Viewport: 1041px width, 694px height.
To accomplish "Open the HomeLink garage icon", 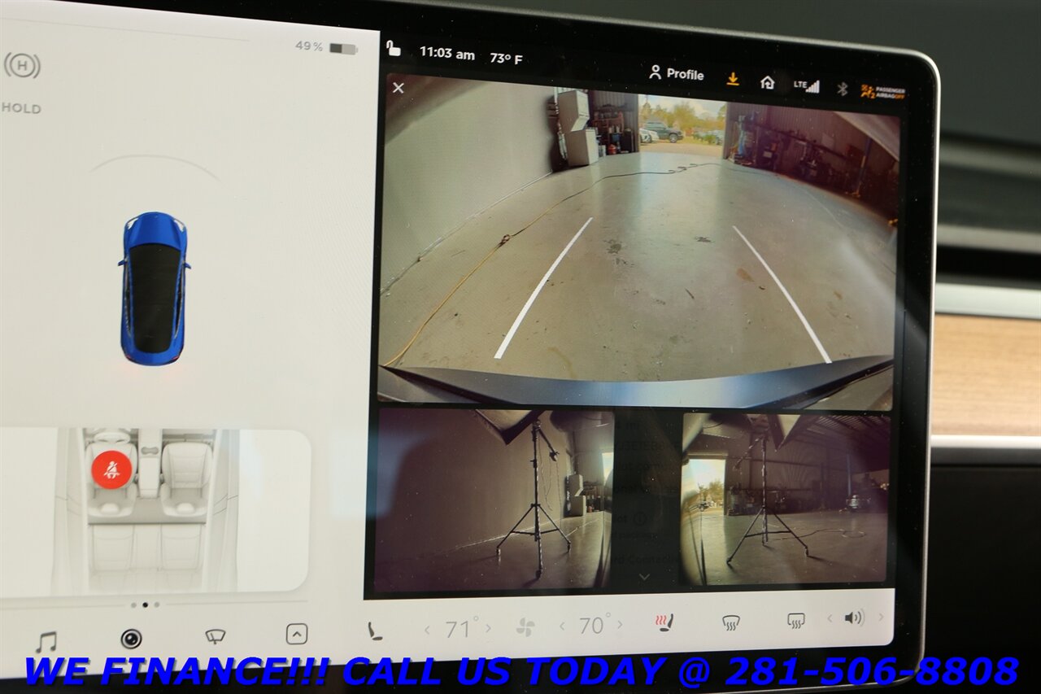I will coord(767,82).
